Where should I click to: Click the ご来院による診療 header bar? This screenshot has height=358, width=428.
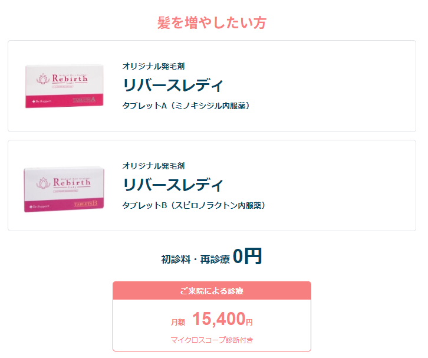click(x=212, y=291)
